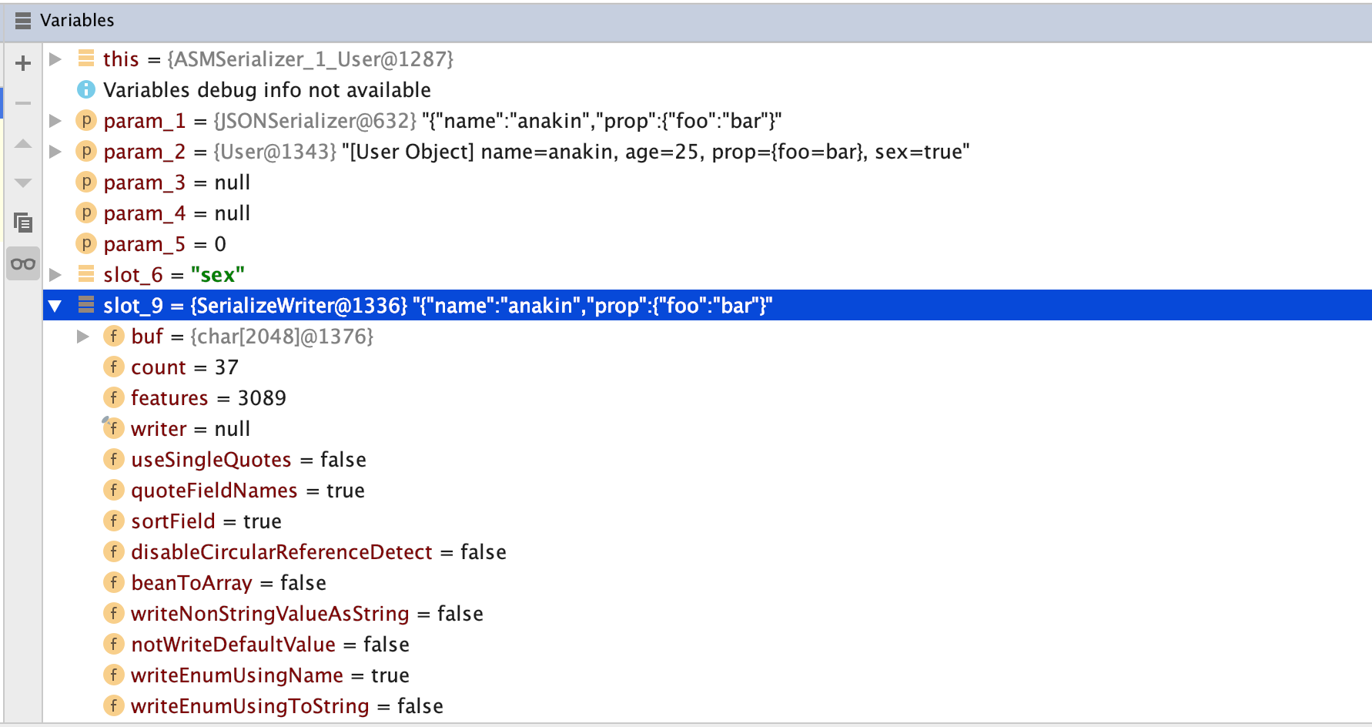The width and height of the screenshot is (1372, 727).
Task: Expand the param_1 JSONSerializer node
Action: [55, 121]
